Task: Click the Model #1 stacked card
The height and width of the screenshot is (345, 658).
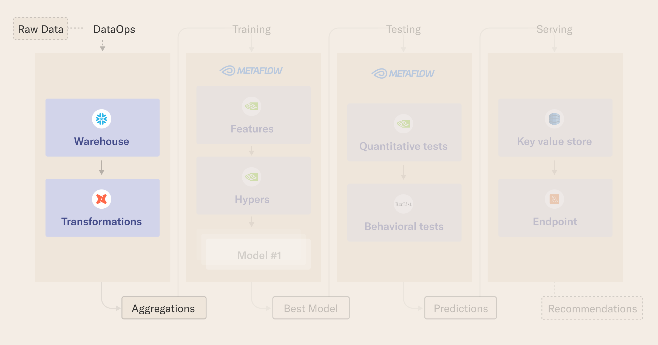Action: (258, 254)
